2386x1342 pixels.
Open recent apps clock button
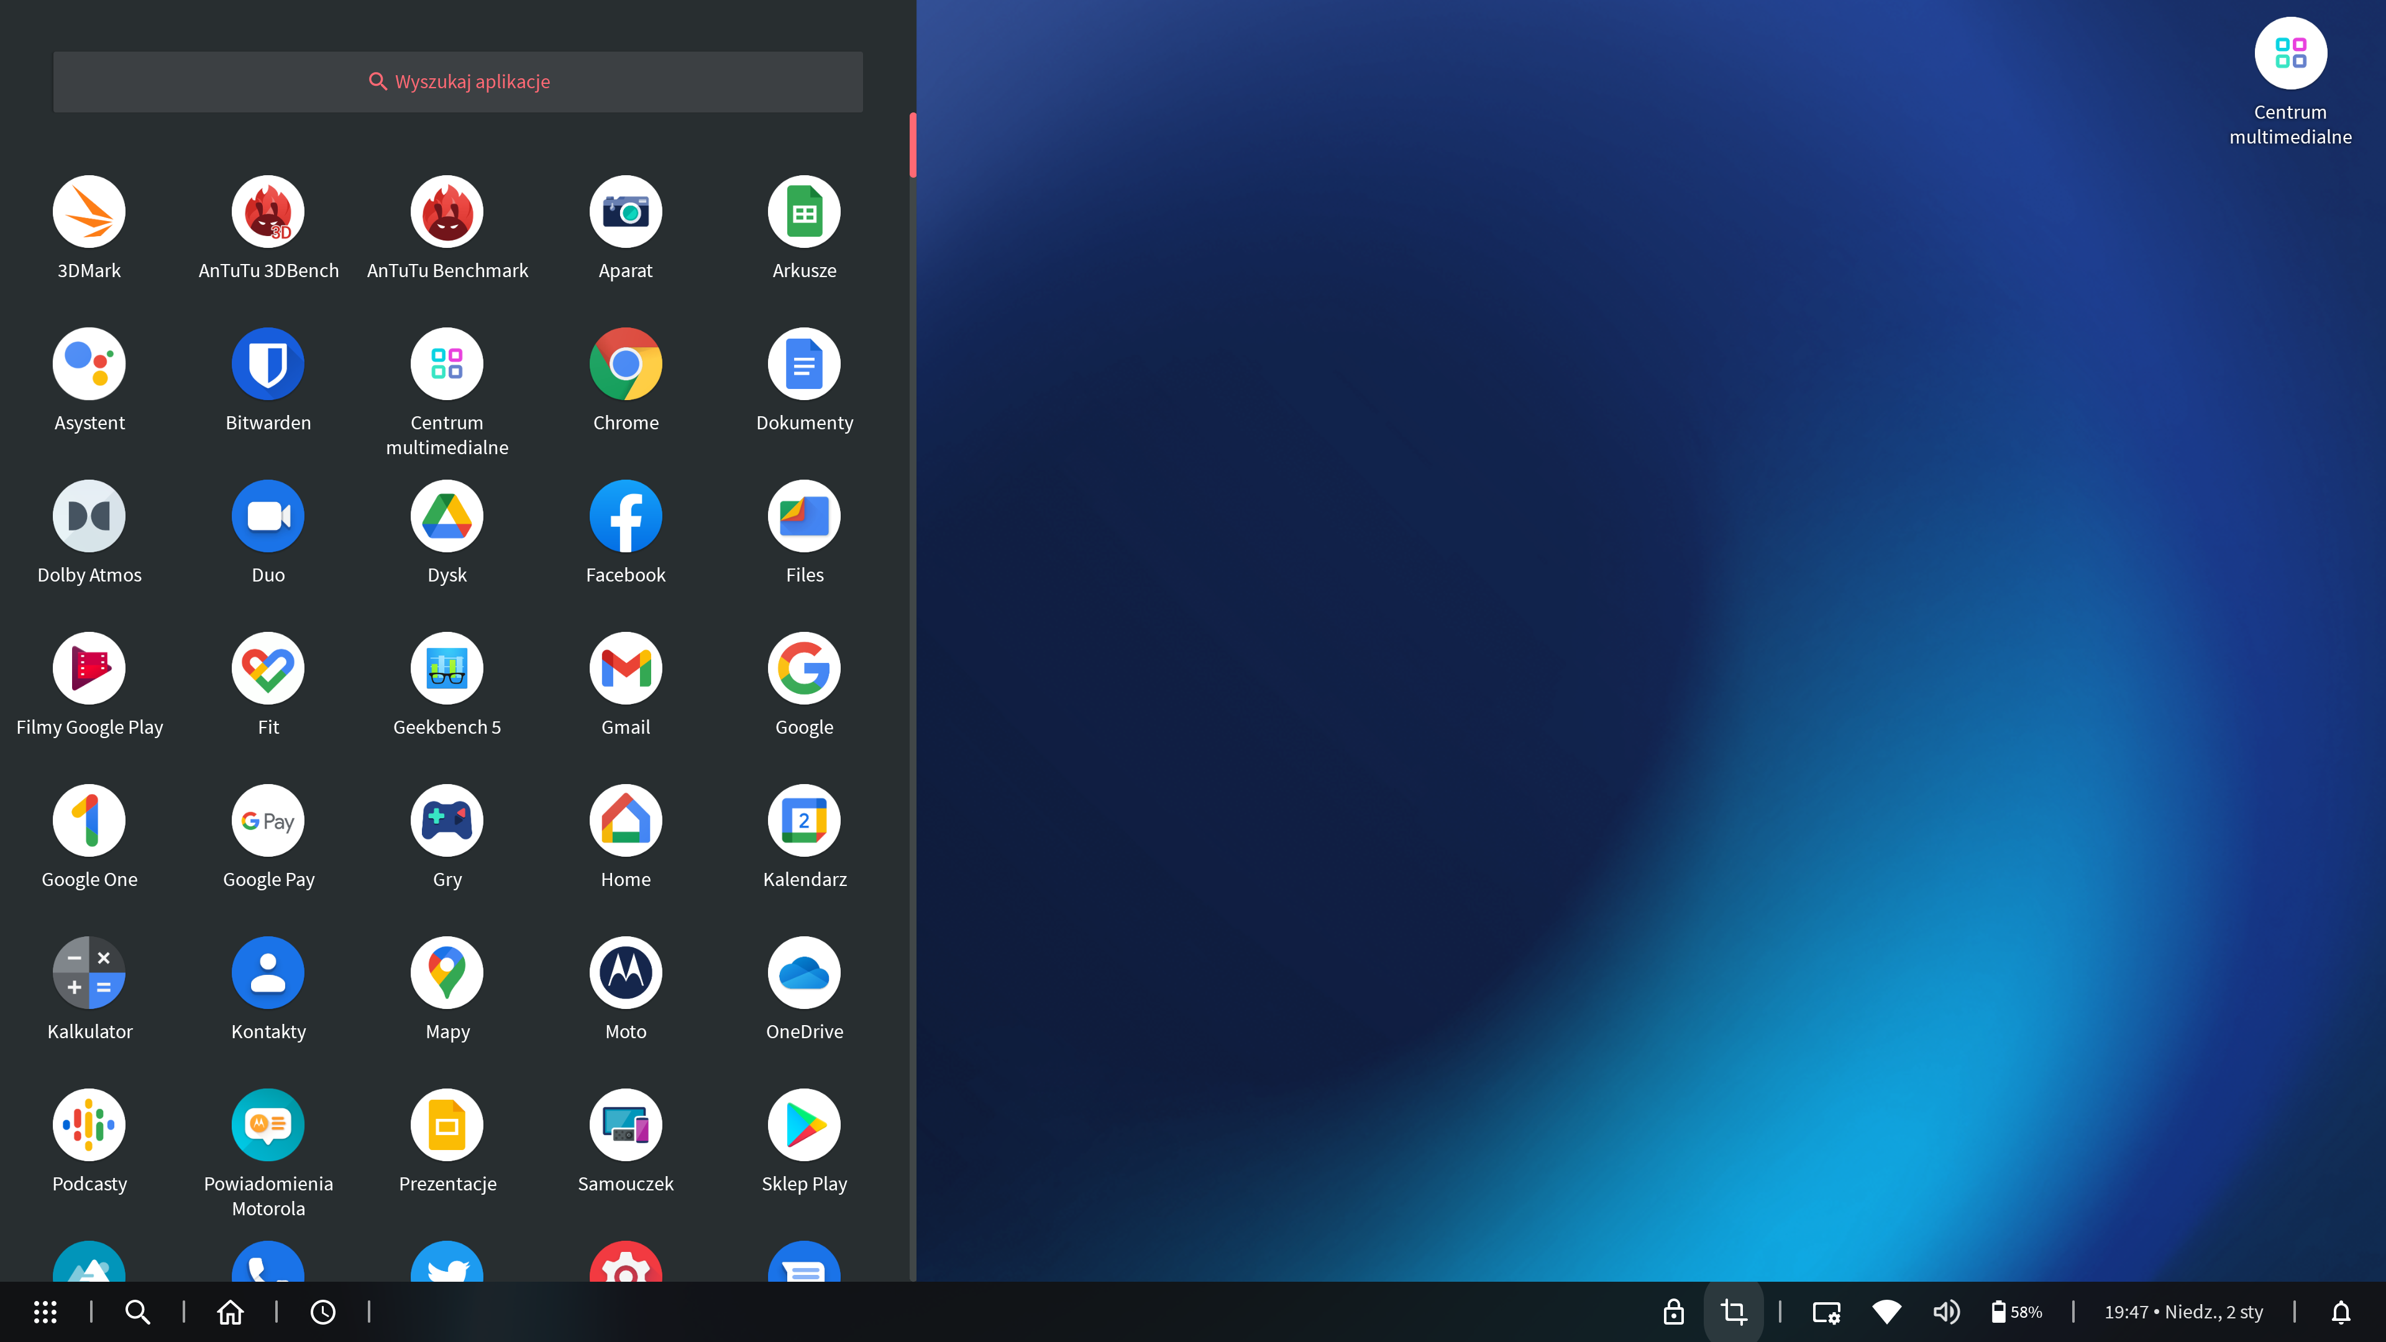322,1312
